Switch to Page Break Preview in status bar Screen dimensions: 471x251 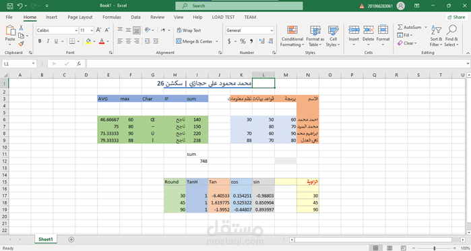[x=404, y=248]
